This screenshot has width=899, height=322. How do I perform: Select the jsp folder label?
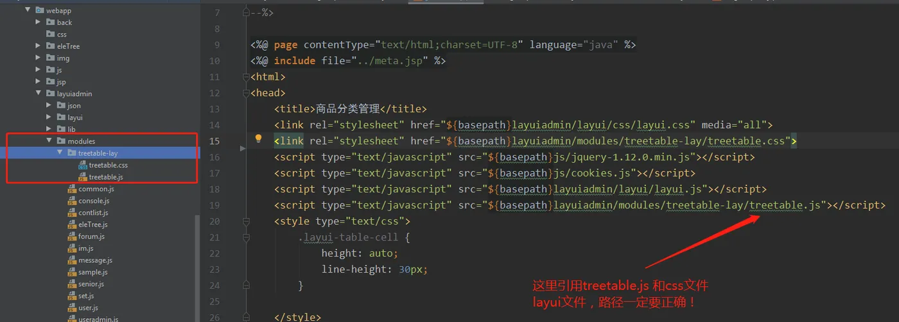click(x=61, y=81)
